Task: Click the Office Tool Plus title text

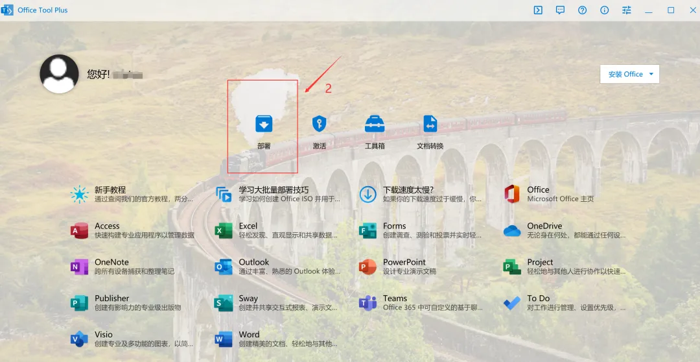Action: (x=43, y=10)
